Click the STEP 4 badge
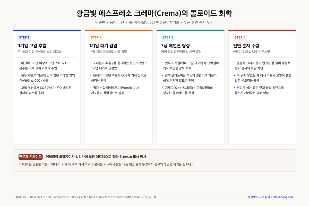 tap(240, 37)
